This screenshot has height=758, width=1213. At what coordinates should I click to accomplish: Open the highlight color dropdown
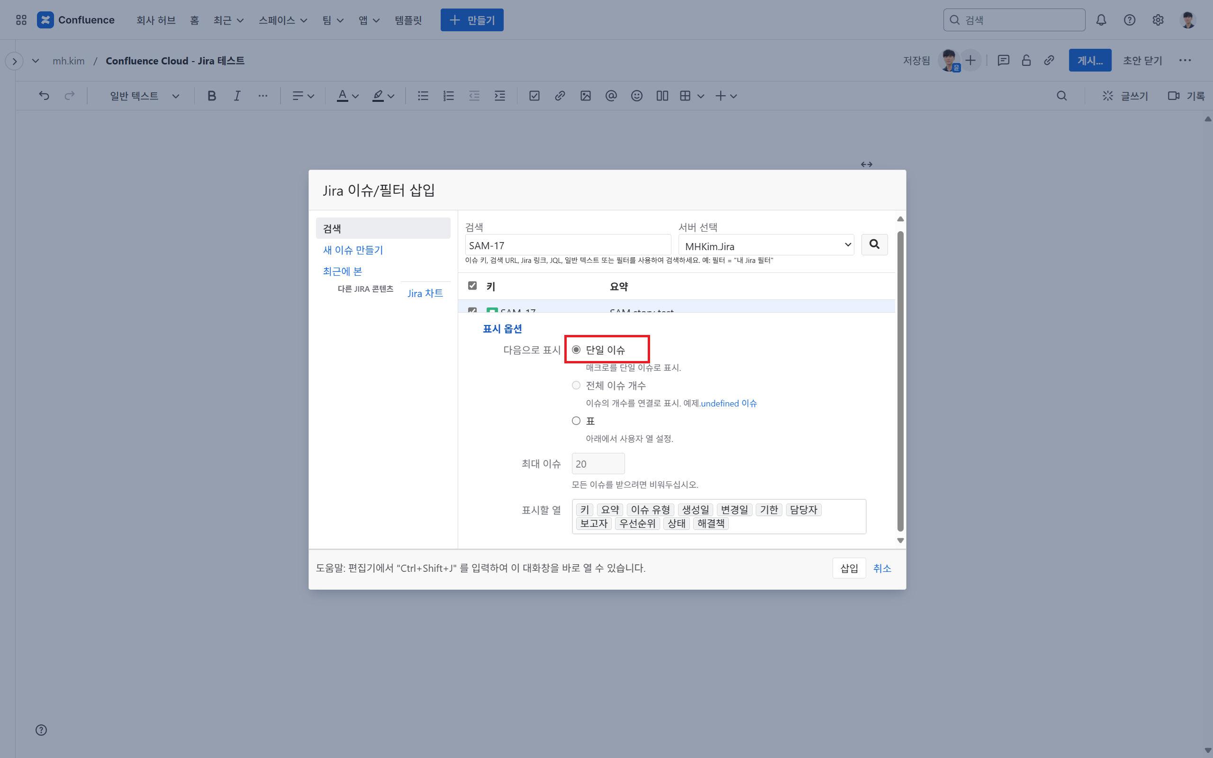tap(383, 96)
